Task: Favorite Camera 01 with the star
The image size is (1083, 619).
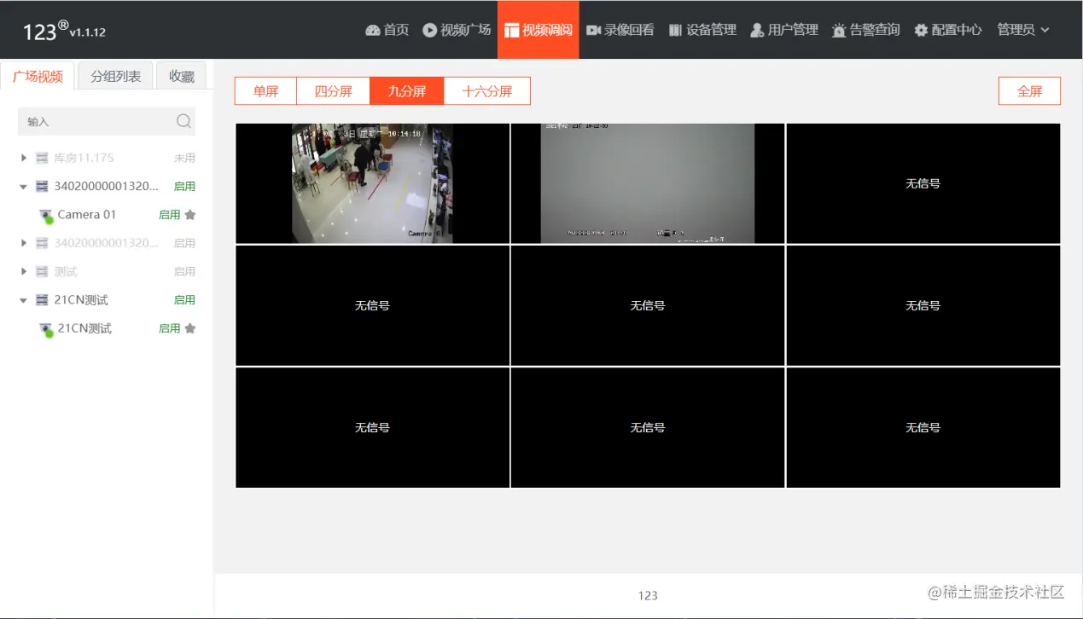Action: (189, 215)
